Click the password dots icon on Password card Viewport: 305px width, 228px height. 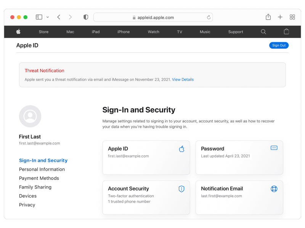pos(274,148)
